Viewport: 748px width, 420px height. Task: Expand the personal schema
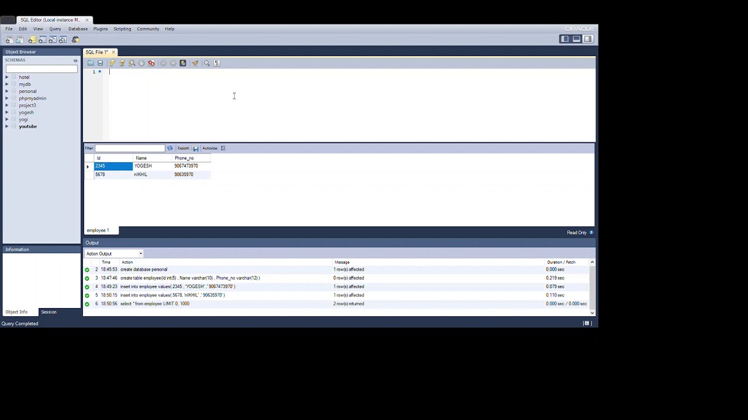(7, 91)
